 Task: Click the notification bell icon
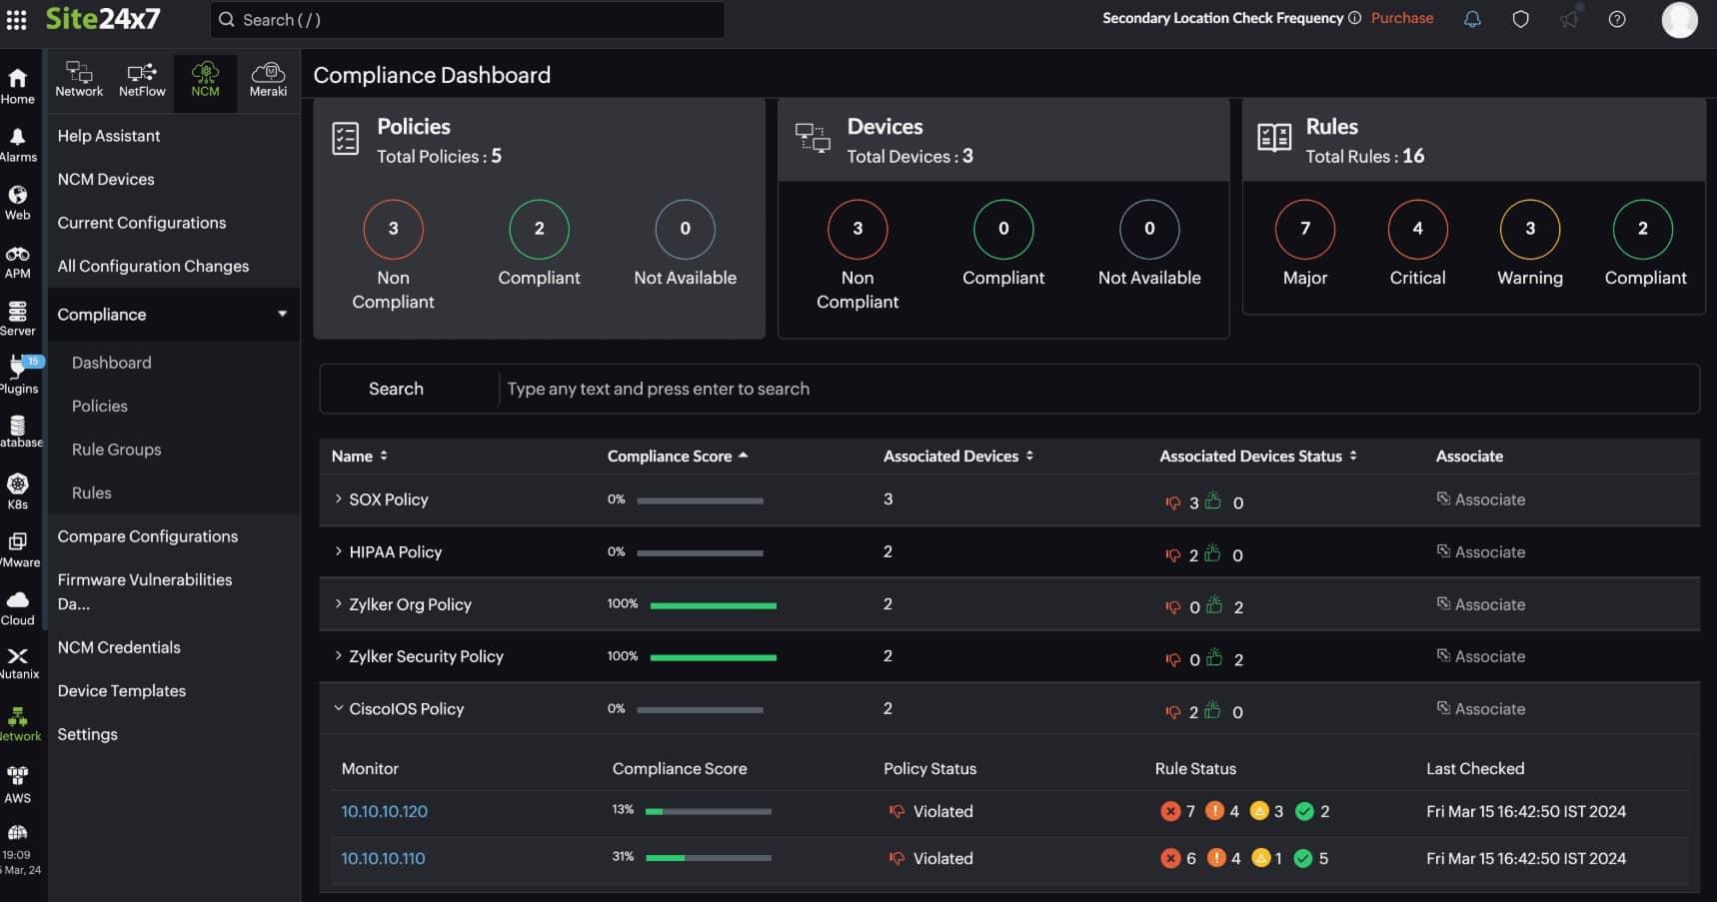(x=1471, y=19)
